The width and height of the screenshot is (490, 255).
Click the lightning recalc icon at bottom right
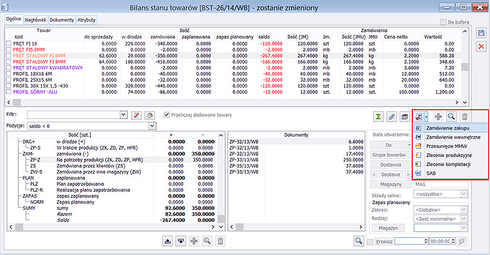[462, 241]
